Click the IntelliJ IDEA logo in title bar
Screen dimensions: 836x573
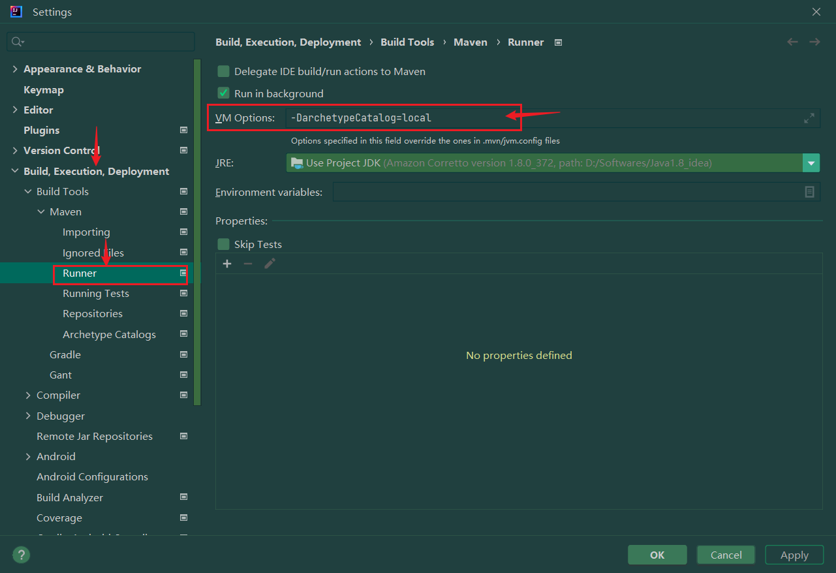point(16,12)
